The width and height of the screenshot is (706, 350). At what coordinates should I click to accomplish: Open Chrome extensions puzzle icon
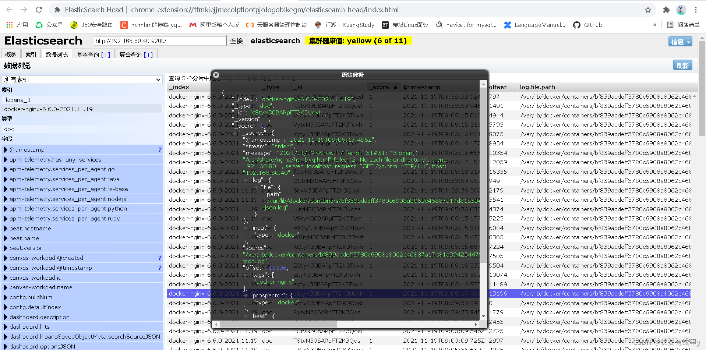pos(666,10)
